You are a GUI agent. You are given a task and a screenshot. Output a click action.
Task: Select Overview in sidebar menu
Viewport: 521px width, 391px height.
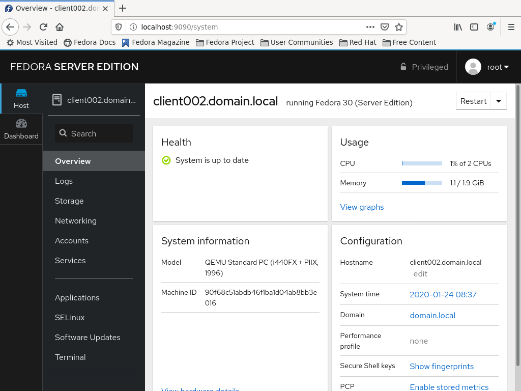[x=94, y=161]
